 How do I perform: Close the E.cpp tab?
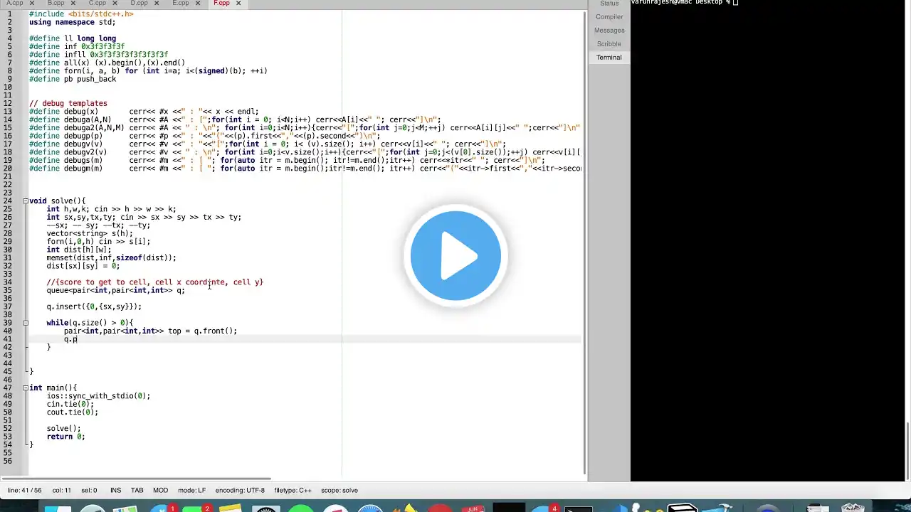point(197,3)
